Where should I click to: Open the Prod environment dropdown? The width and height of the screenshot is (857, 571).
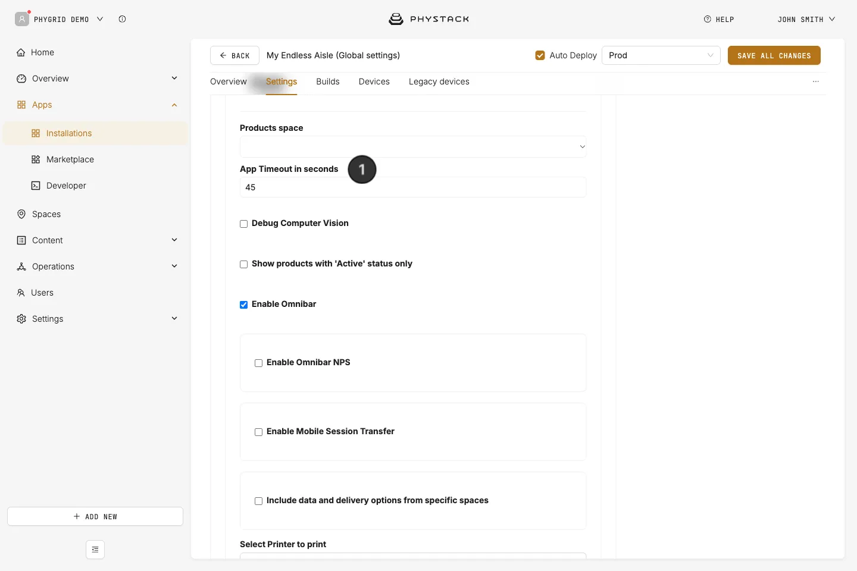[x=661, y=55]
